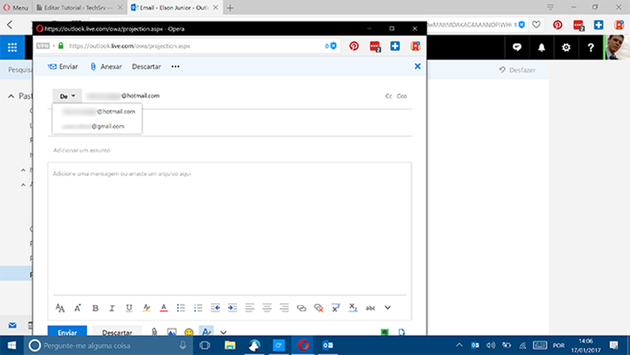The height and width of the screenshot is (355, 630).
Task: Remove the hyperlink
Action: pyautogui.click(x=319, y=308)
